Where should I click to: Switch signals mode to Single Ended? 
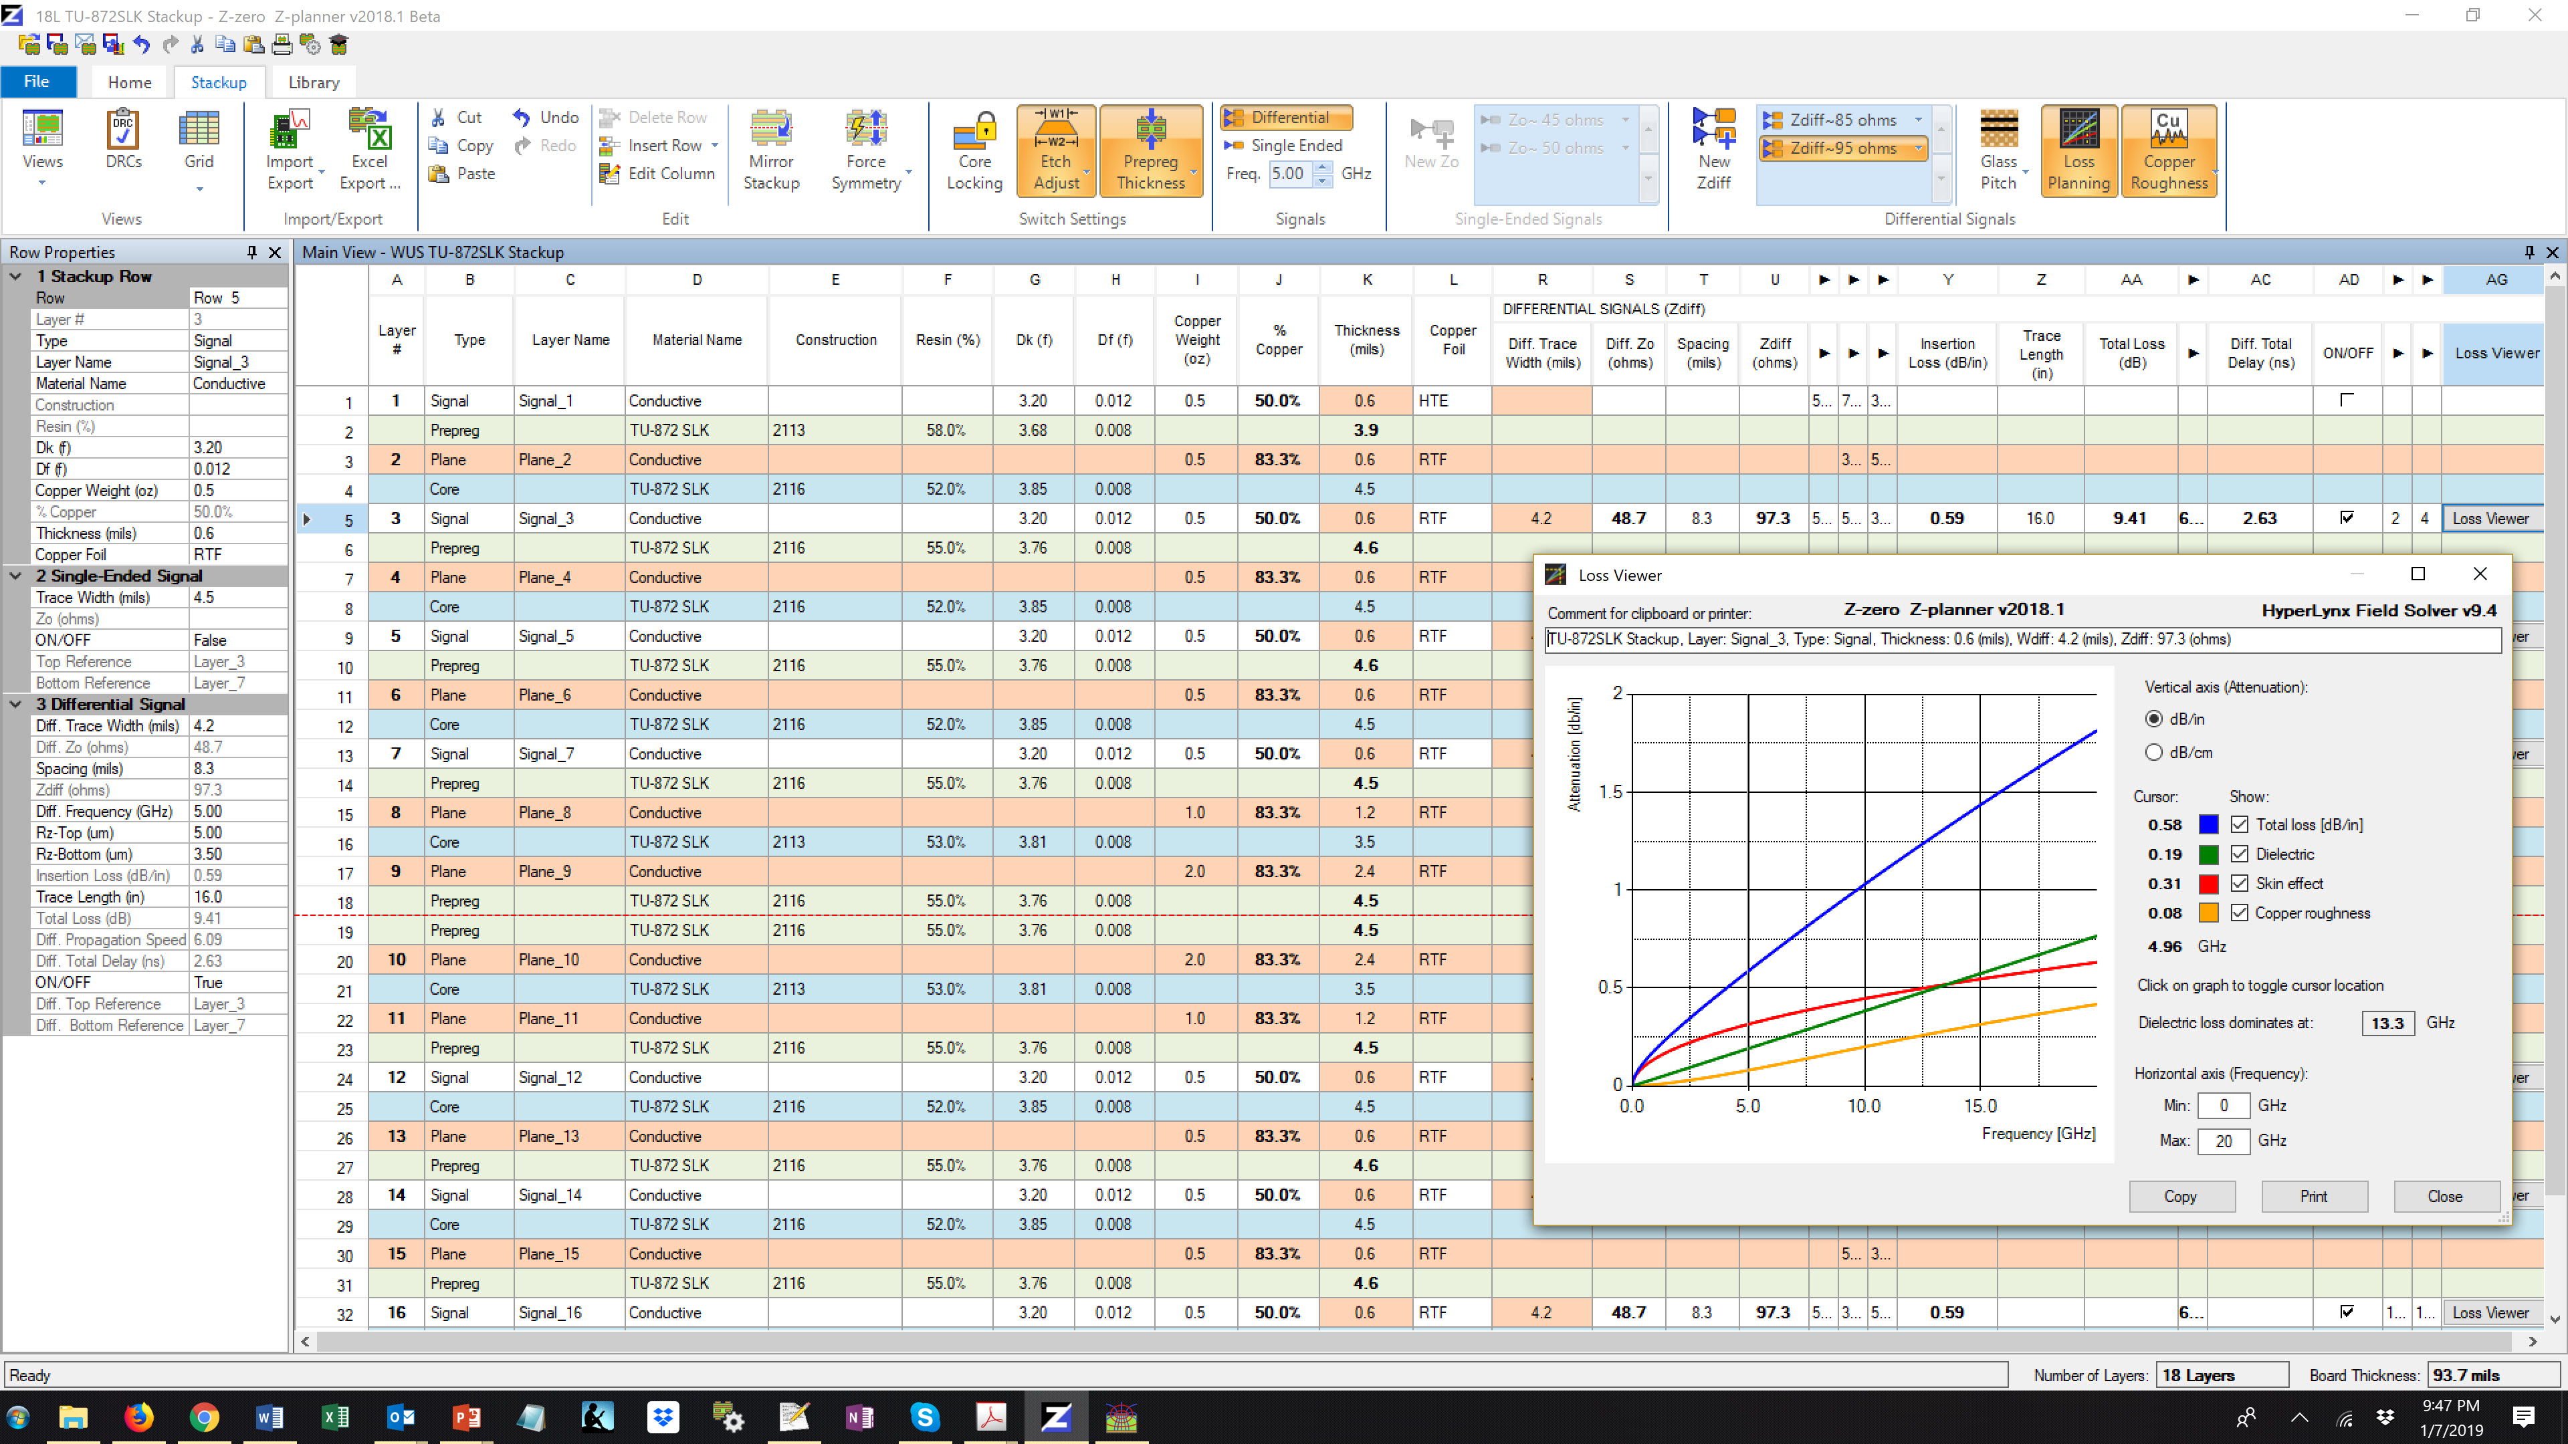point(1285,146)
